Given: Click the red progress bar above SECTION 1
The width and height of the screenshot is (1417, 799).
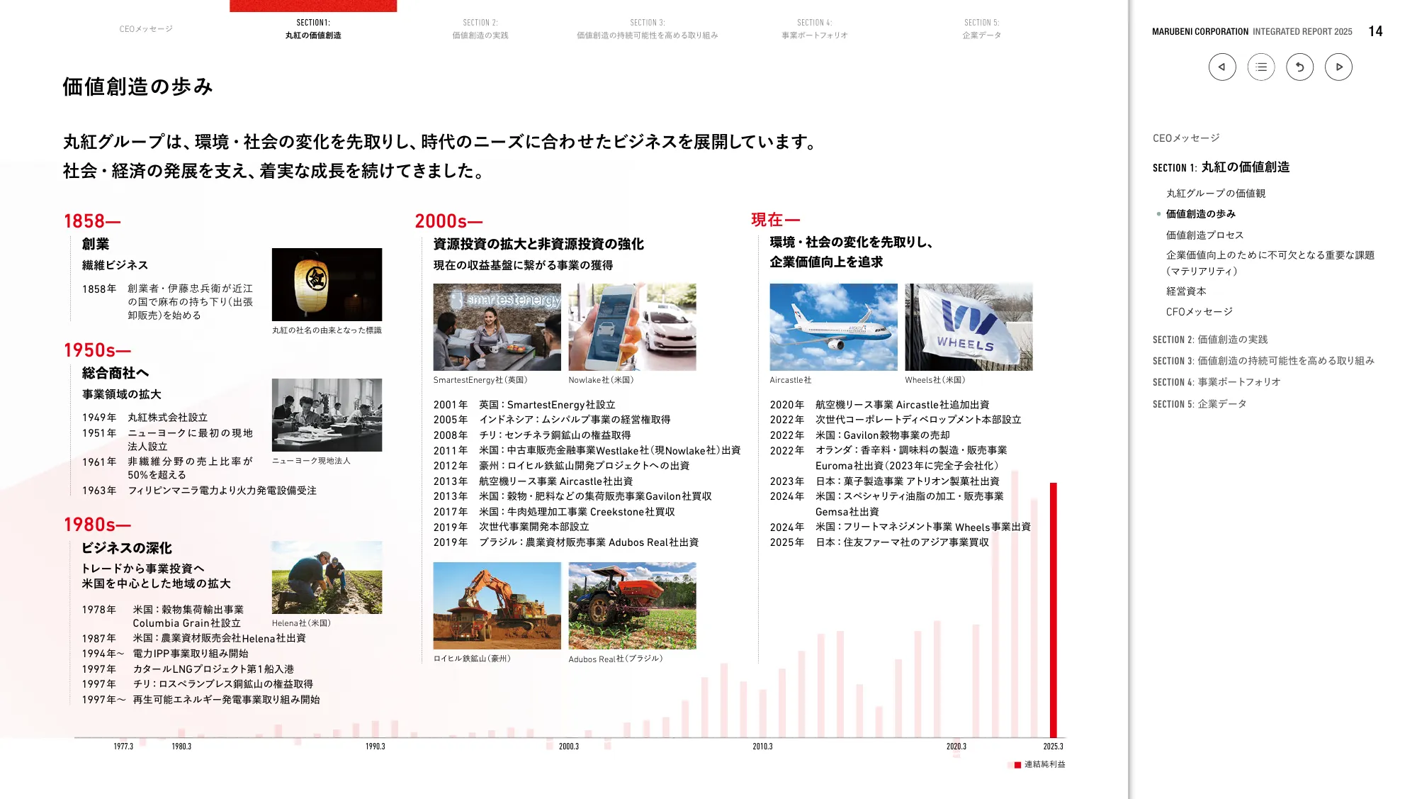Looking at the screenshot, I should click(x=313, y=6).
